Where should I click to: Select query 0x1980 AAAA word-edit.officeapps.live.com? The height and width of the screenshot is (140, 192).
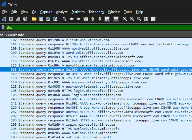(96, 48)
